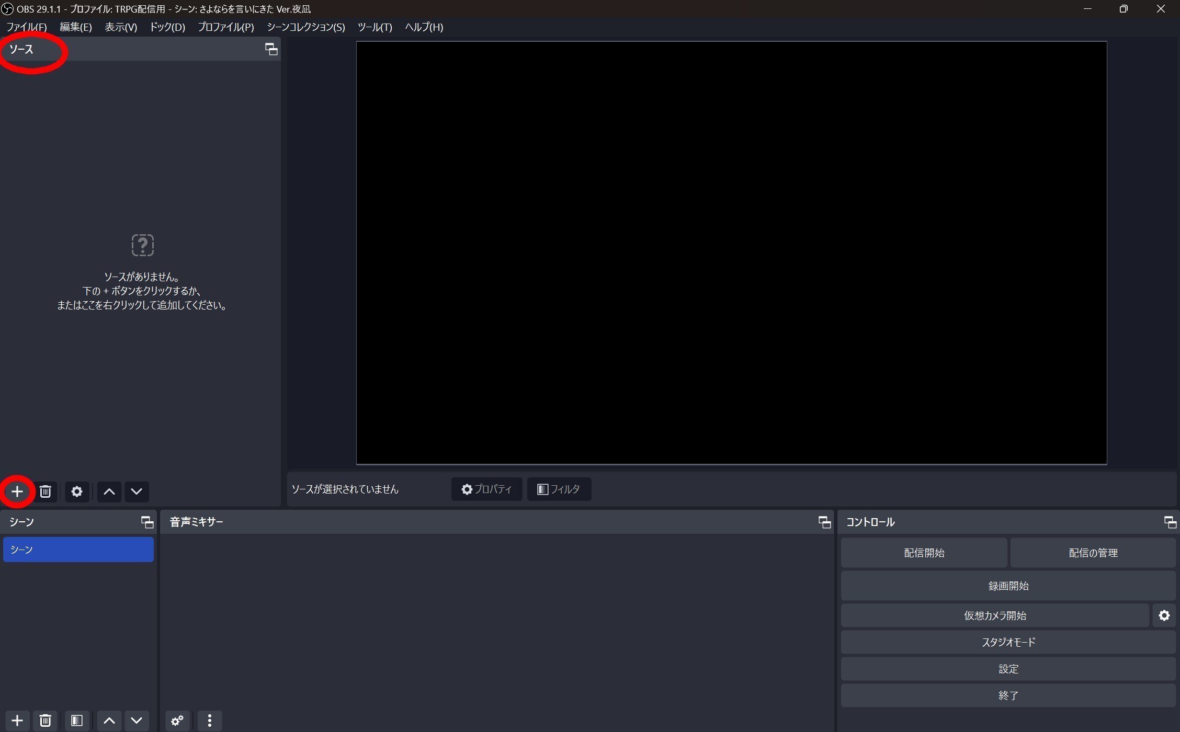Click 録画開始 to start recording

pos(1008,586)
